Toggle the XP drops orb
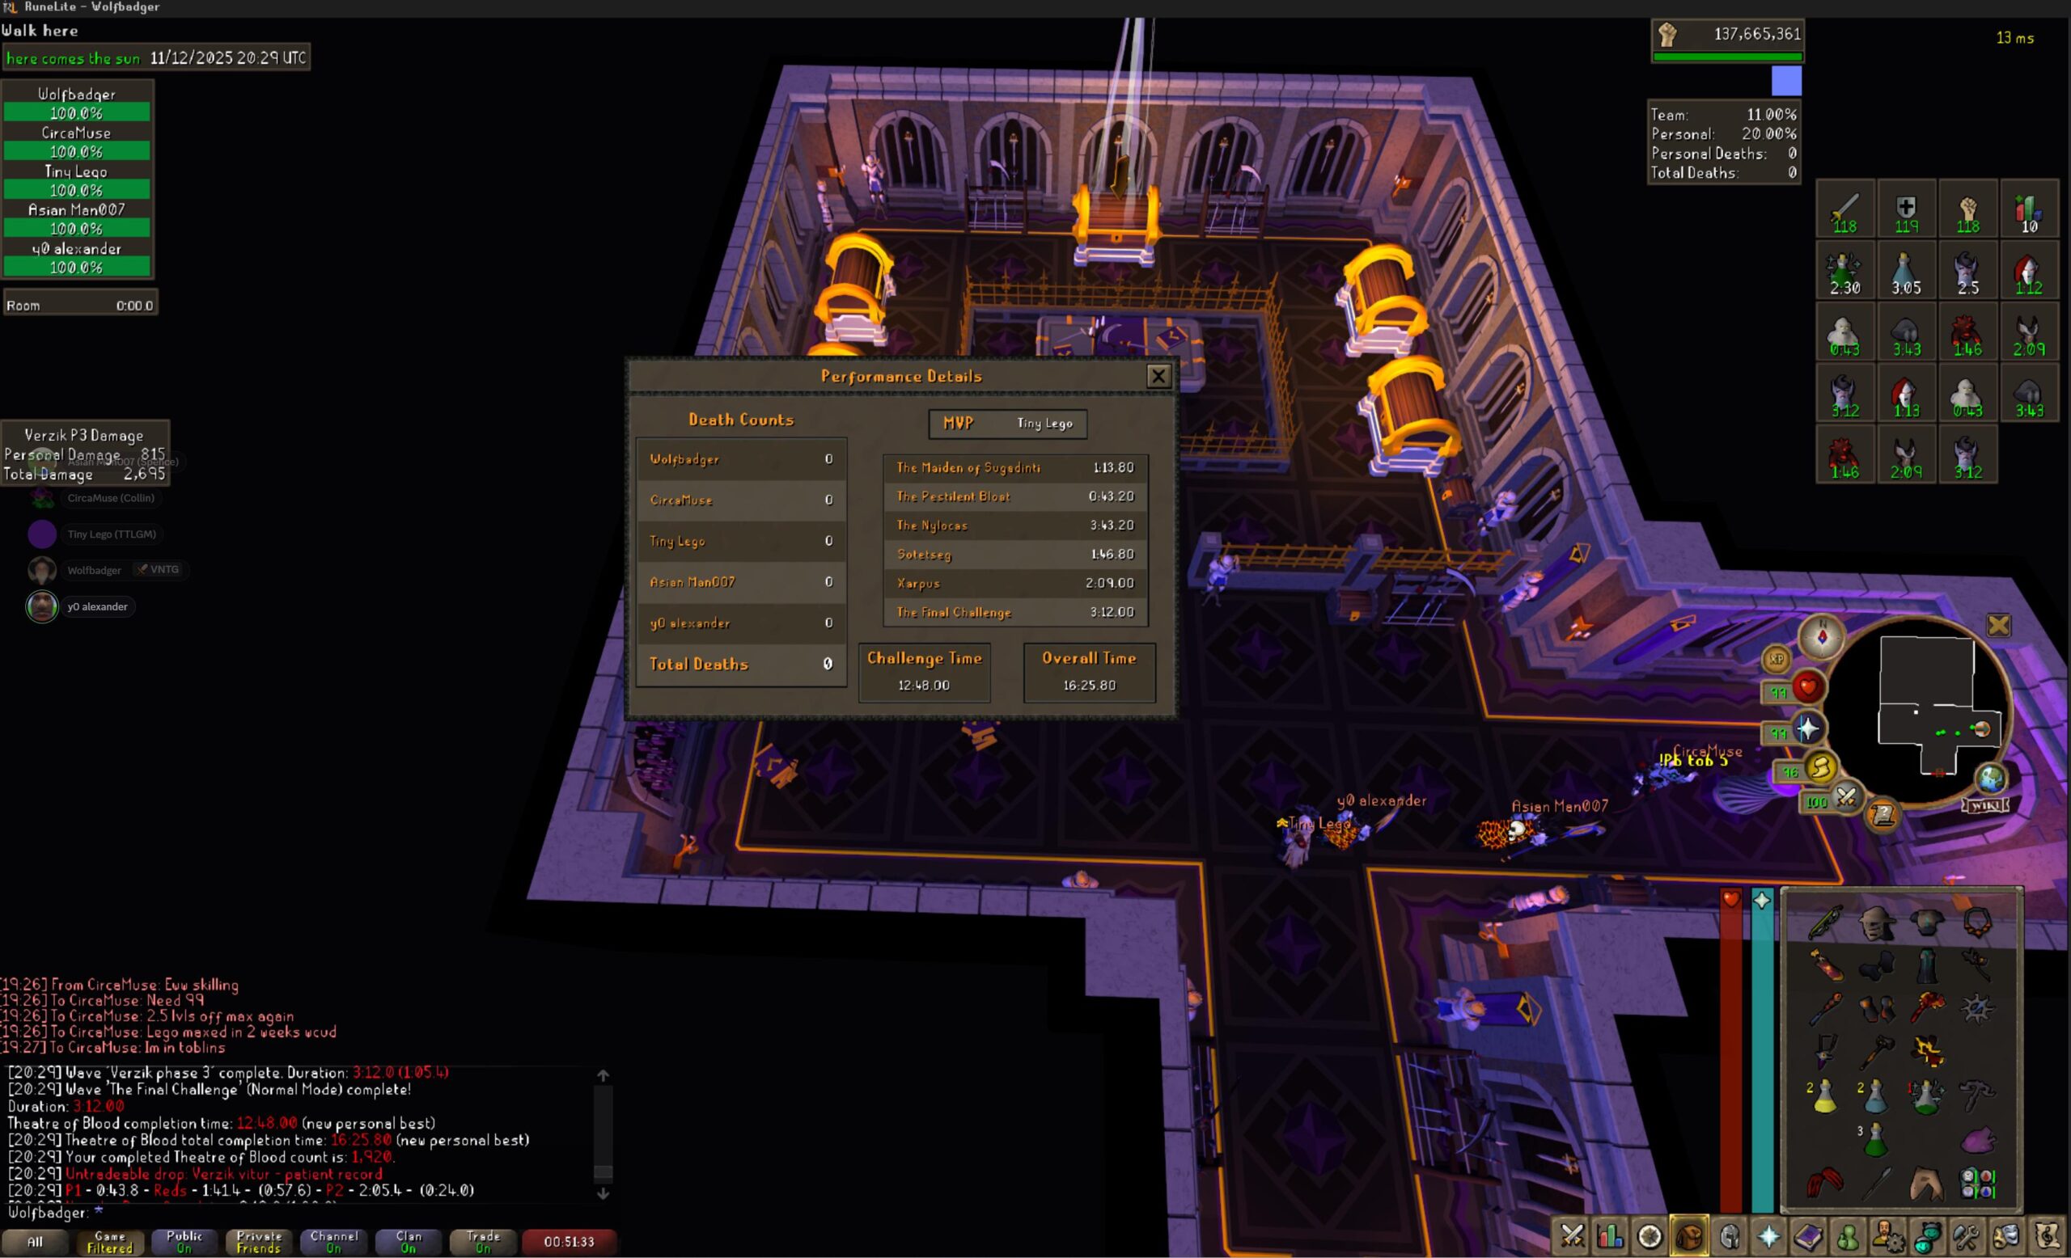Viewport: 2071px width, 1258px height. (x=1776, y=659)
